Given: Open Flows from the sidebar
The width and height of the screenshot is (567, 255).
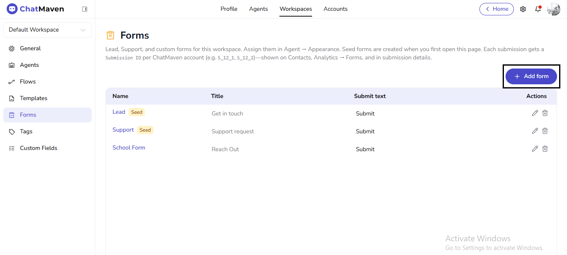Looking at the screenshot, I should point(12,81).
